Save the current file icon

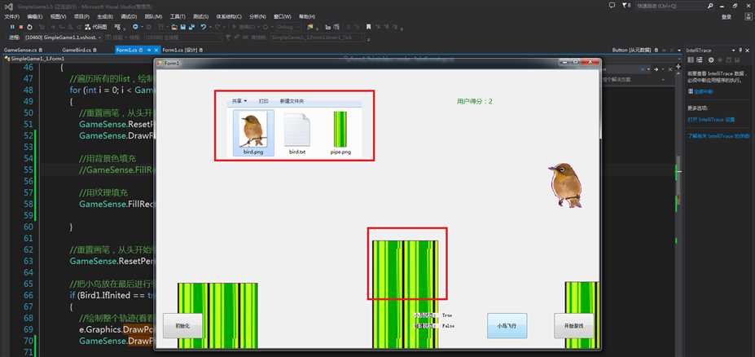click(183, 27)
